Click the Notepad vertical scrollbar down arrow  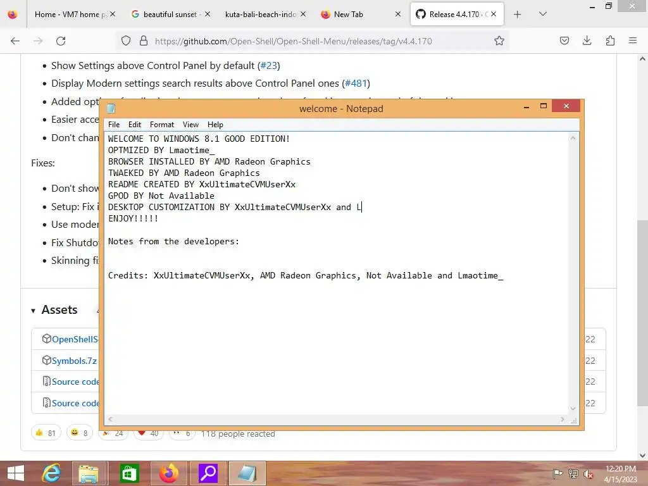[573, 408]
